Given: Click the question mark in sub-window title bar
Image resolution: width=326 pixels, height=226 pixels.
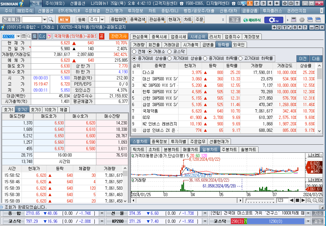Looking at the screenshot, I should [305, 27].
